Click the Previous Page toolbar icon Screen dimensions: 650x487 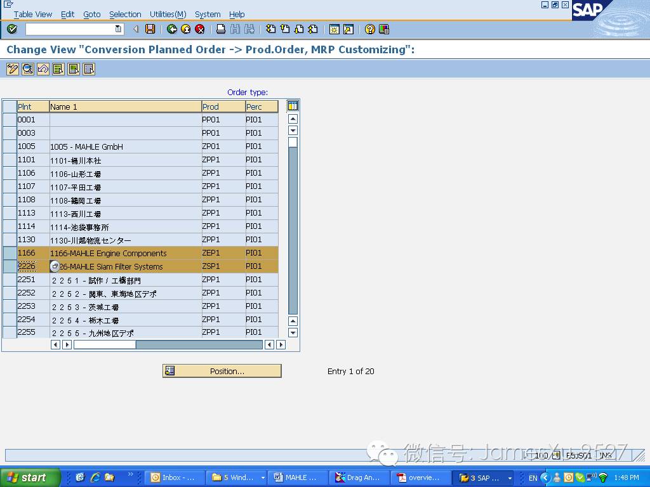285,29
